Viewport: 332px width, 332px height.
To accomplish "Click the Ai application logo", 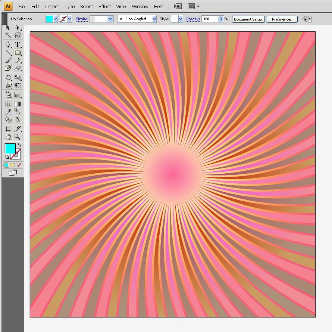I will 8,6.
